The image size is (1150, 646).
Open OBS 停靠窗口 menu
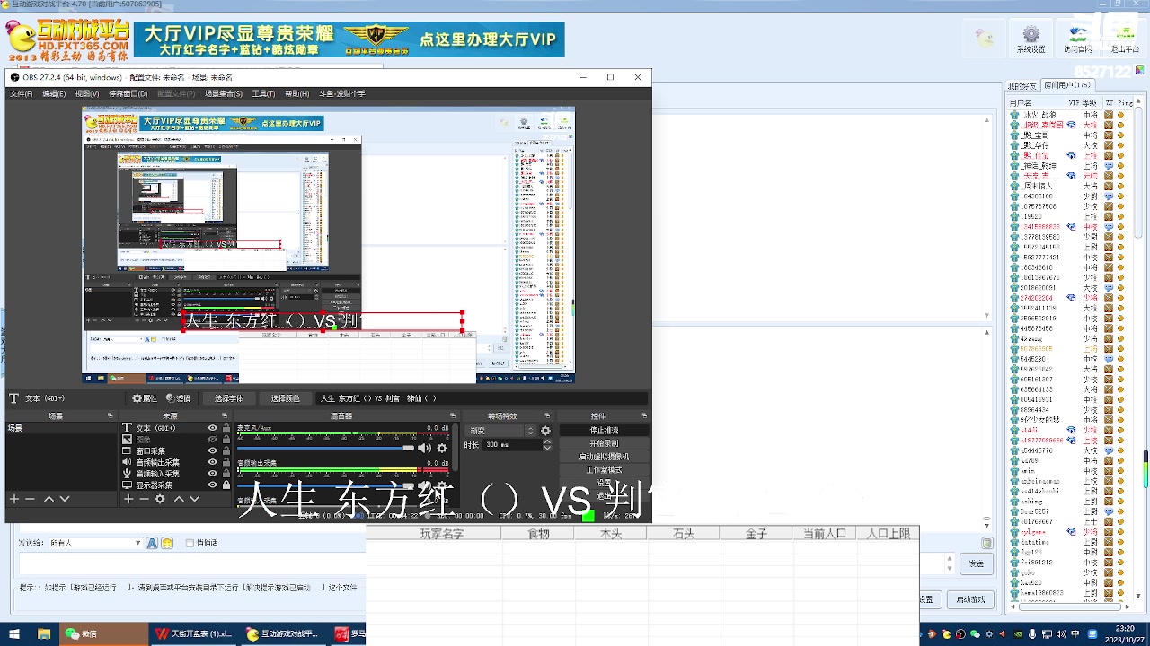[x=128, y=93]
